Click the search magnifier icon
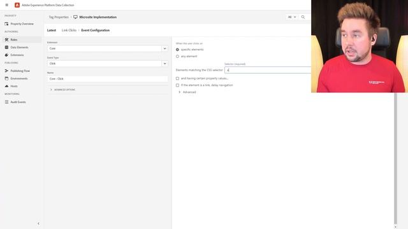 click(x=303, y=17)
